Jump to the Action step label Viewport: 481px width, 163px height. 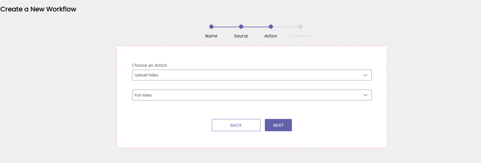pos(271,36)
